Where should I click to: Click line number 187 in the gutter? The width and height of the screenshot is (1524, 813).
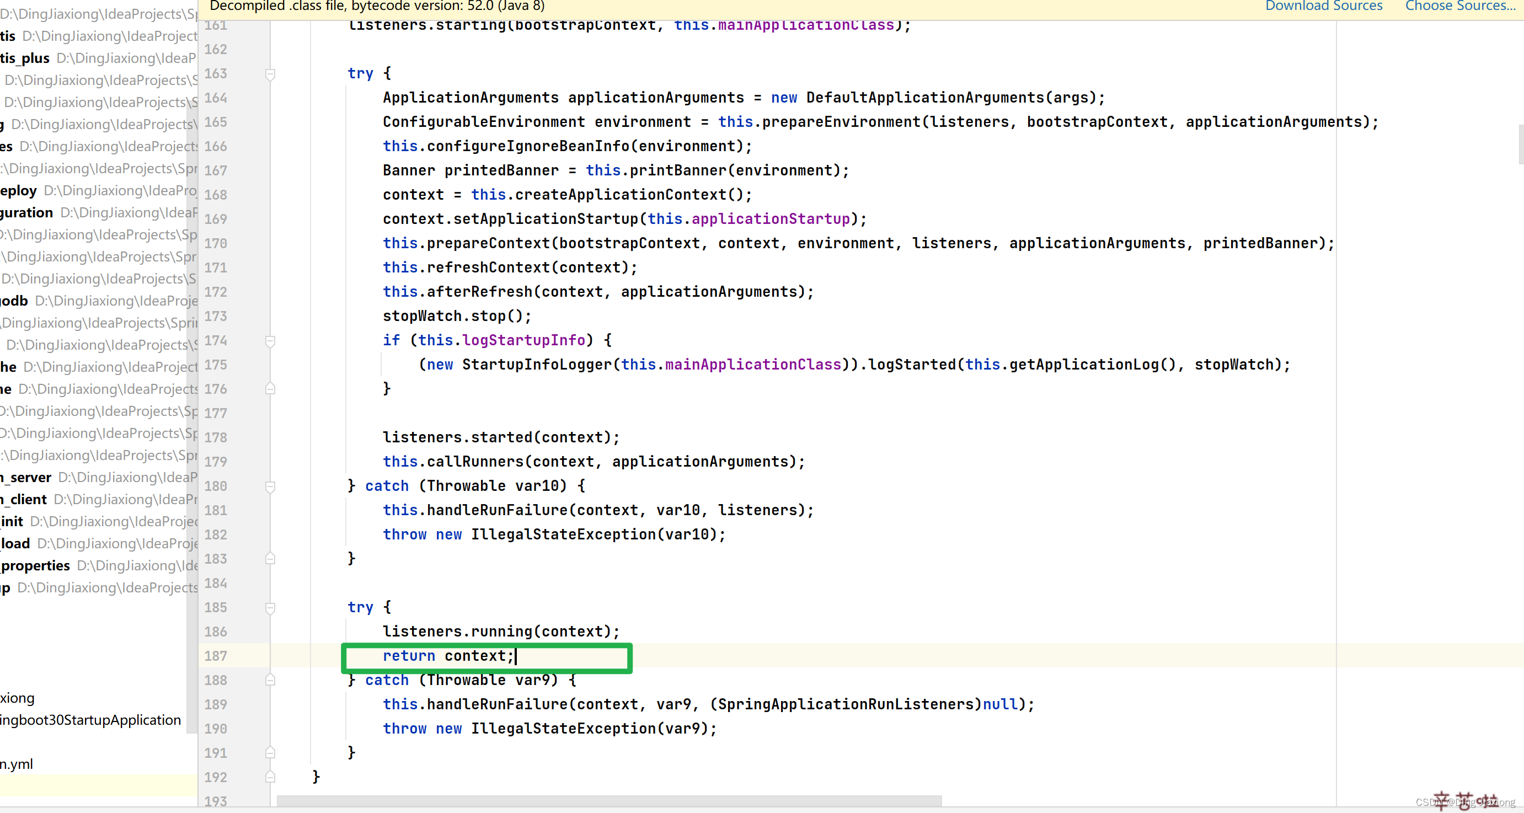215,656
